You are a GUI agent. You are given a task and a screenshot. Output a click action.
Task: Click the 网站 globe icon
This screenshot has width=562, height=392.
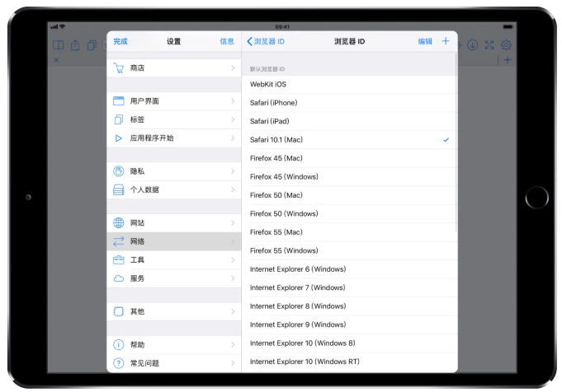click(x=118, y=223)
